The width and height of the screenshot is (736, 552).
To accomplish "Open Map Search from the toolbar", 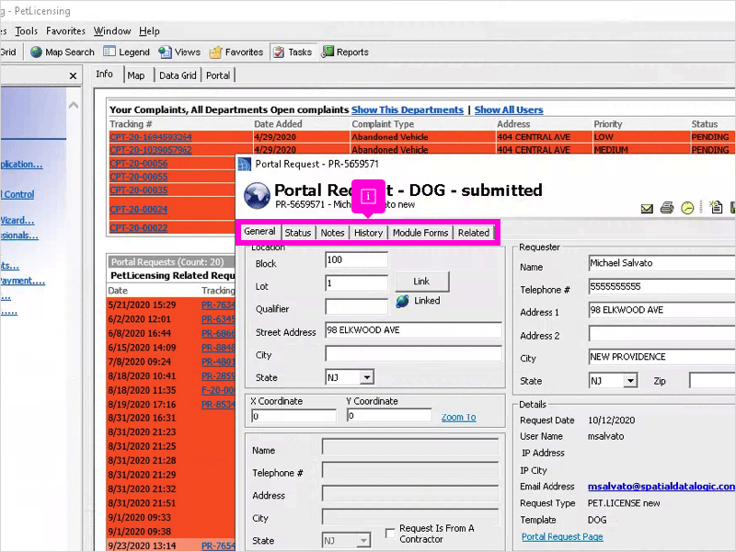I will [63, 52].
